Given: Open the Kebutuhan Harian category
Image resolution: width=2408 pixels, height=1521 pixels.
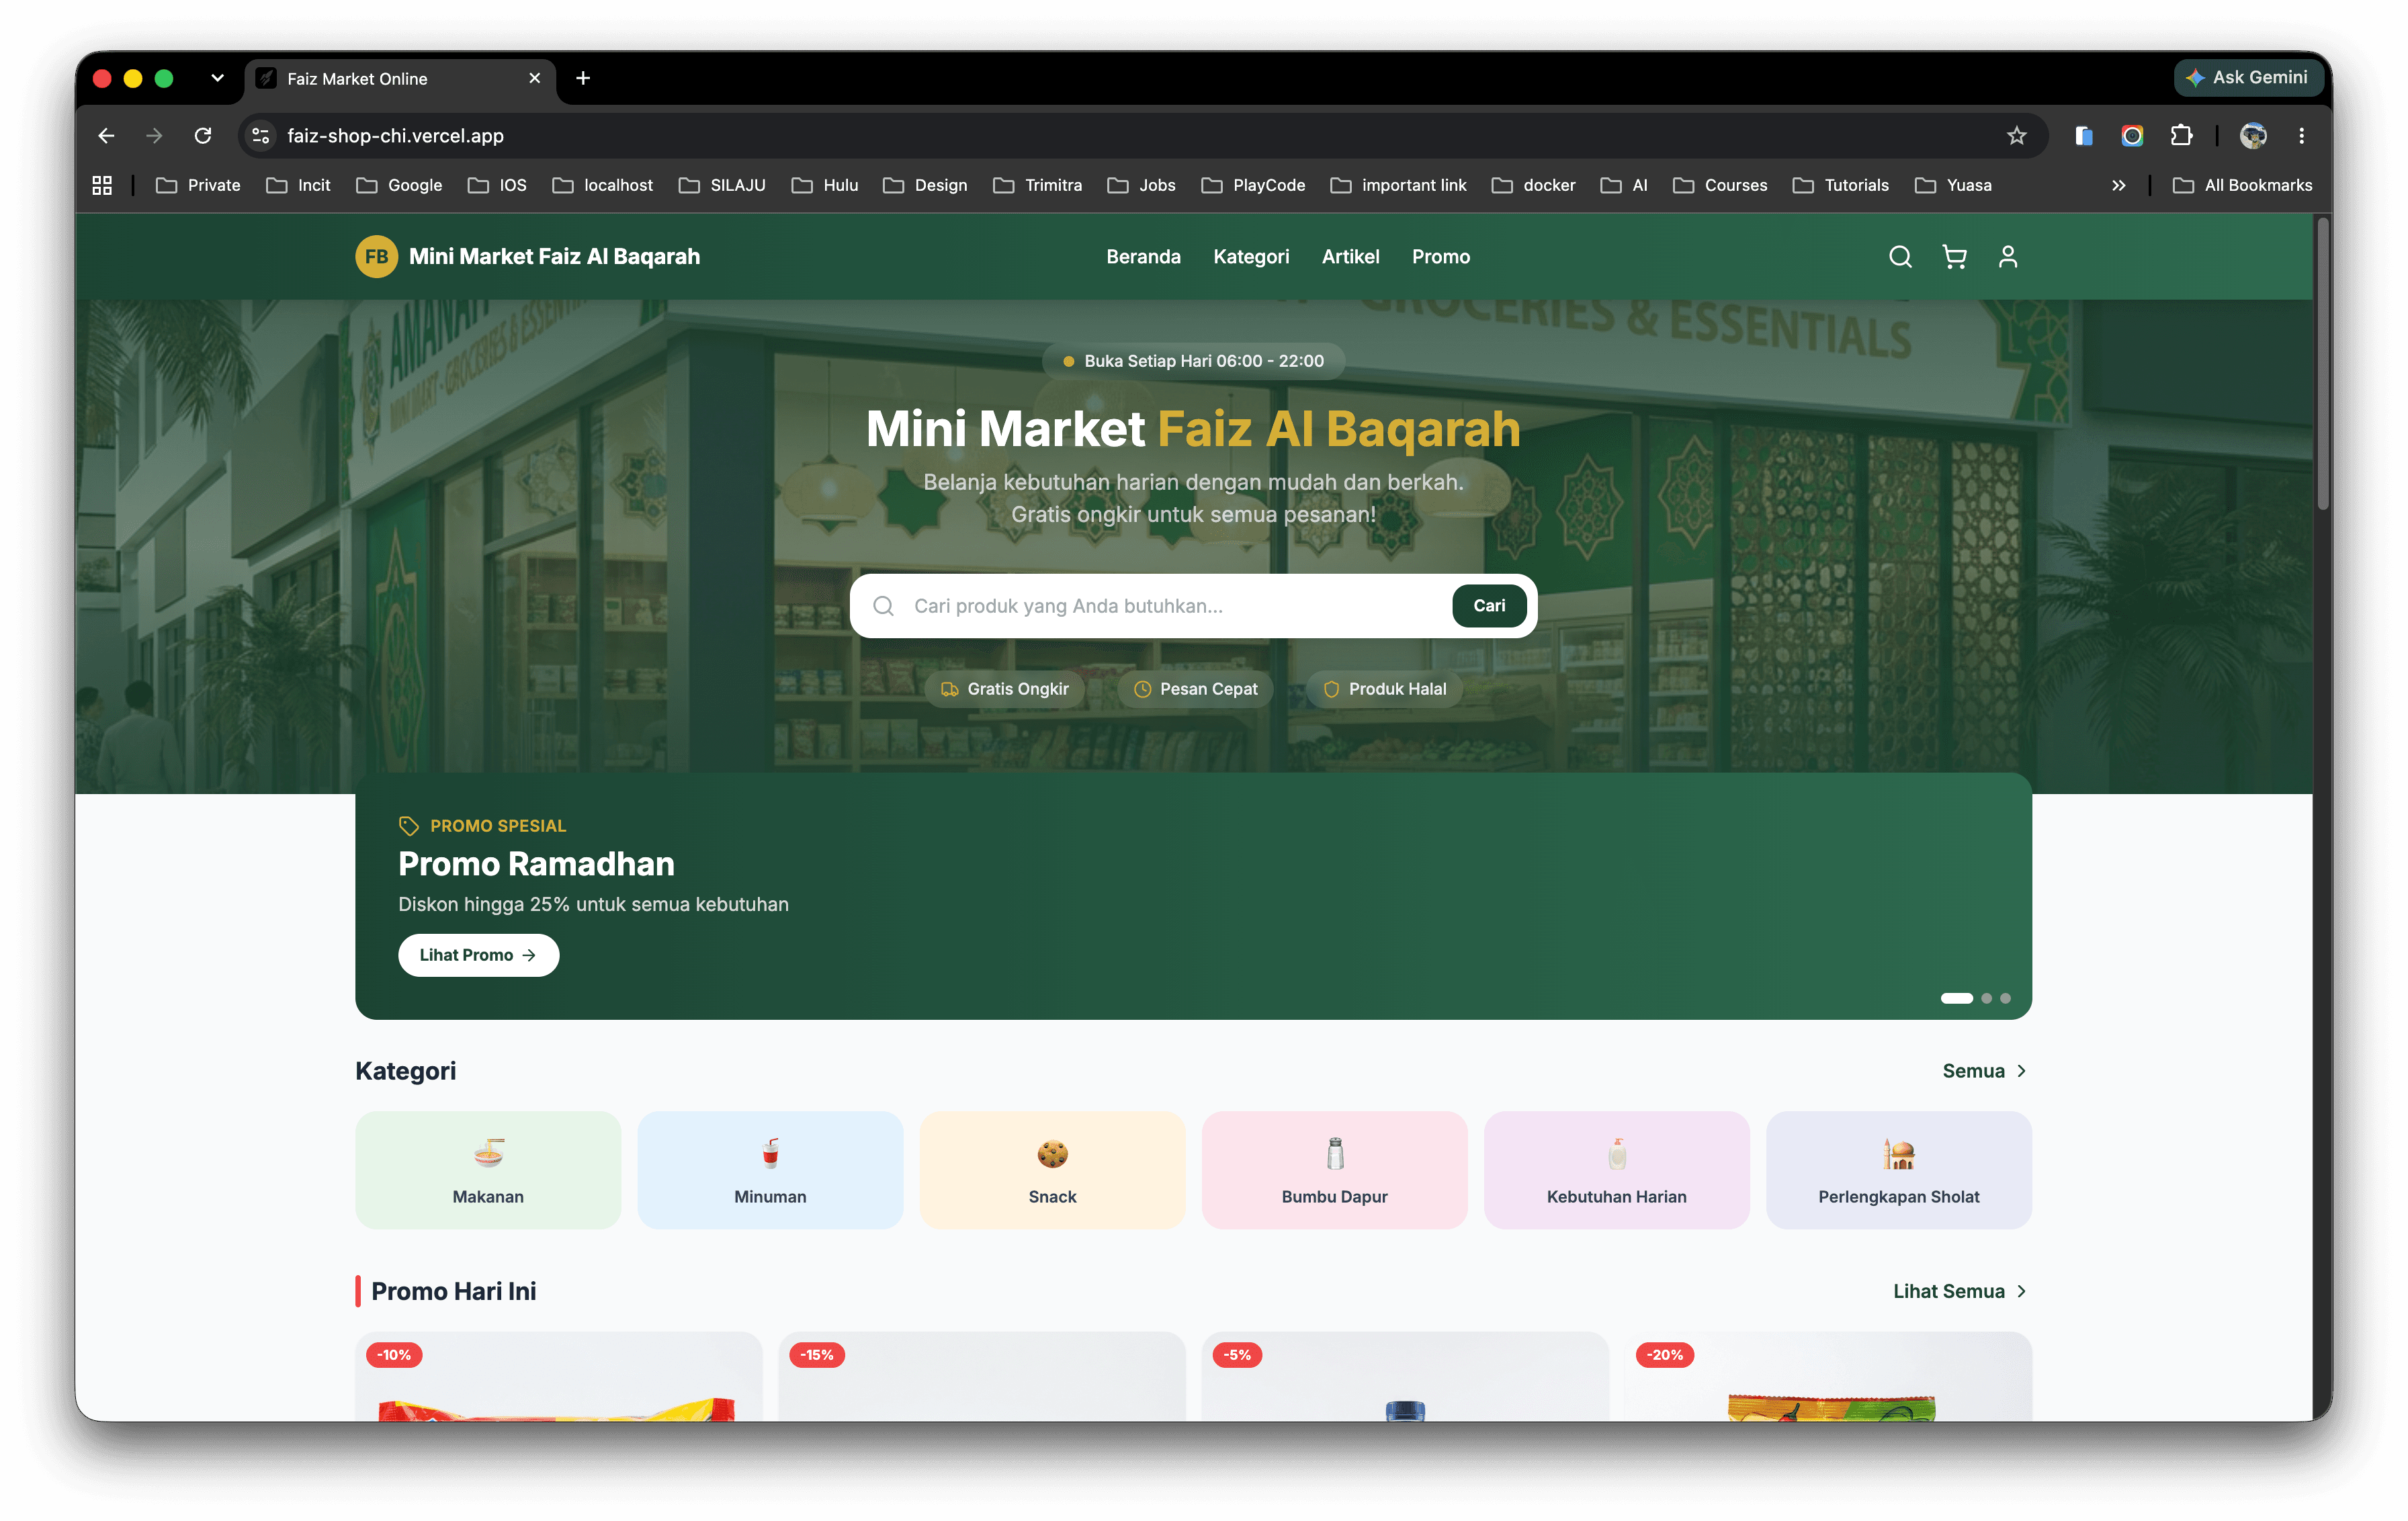Looking at the screenshot, I should (1616, 1169).
